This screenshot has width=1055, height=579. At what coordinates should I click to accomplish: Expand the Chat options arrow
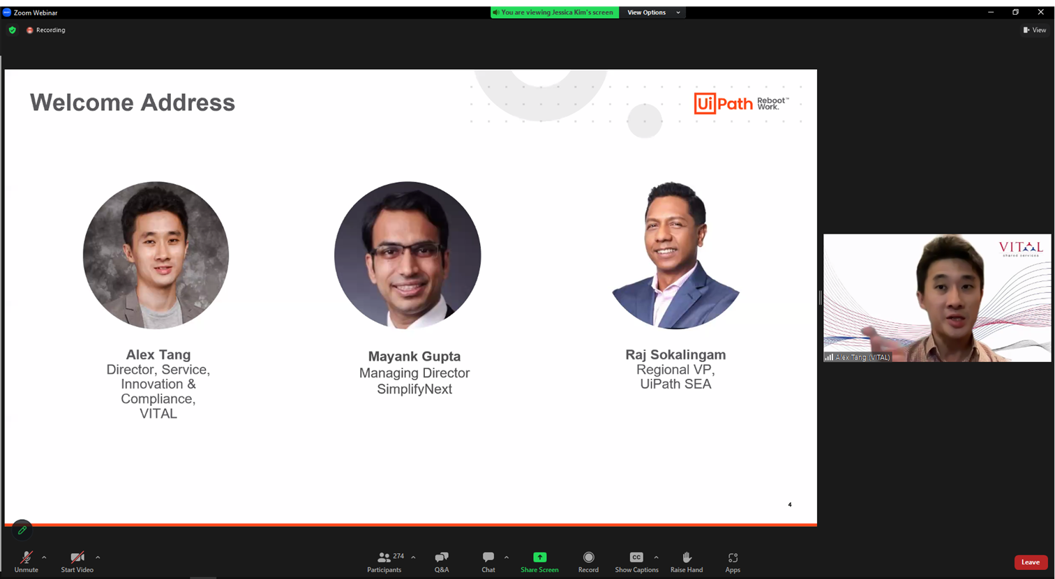coord(507,557)
